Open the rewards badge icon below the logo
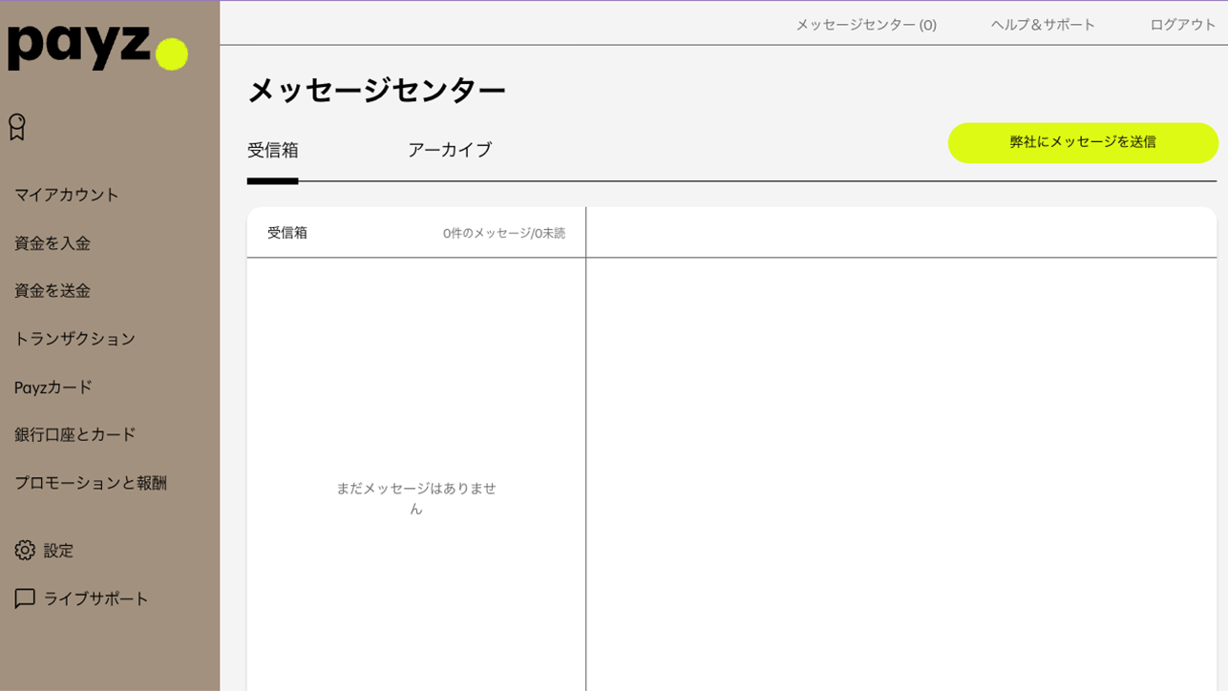1228x691 pixels. [x=16, y=125]
